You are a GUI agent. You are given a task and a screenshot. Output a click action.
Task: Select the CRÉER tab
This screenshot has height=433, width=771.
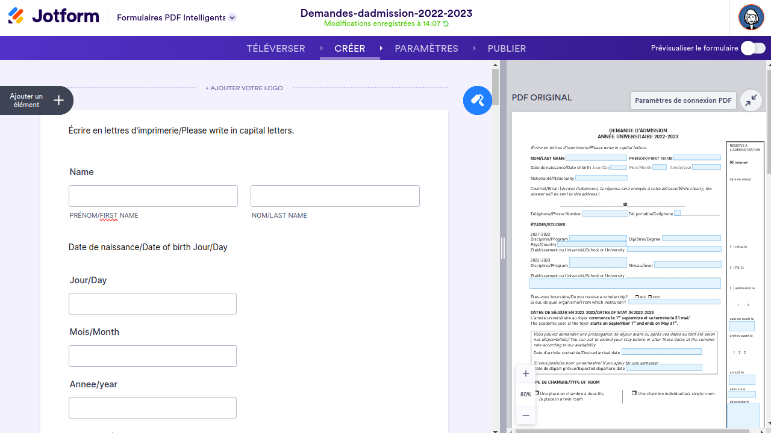(350, 48)
